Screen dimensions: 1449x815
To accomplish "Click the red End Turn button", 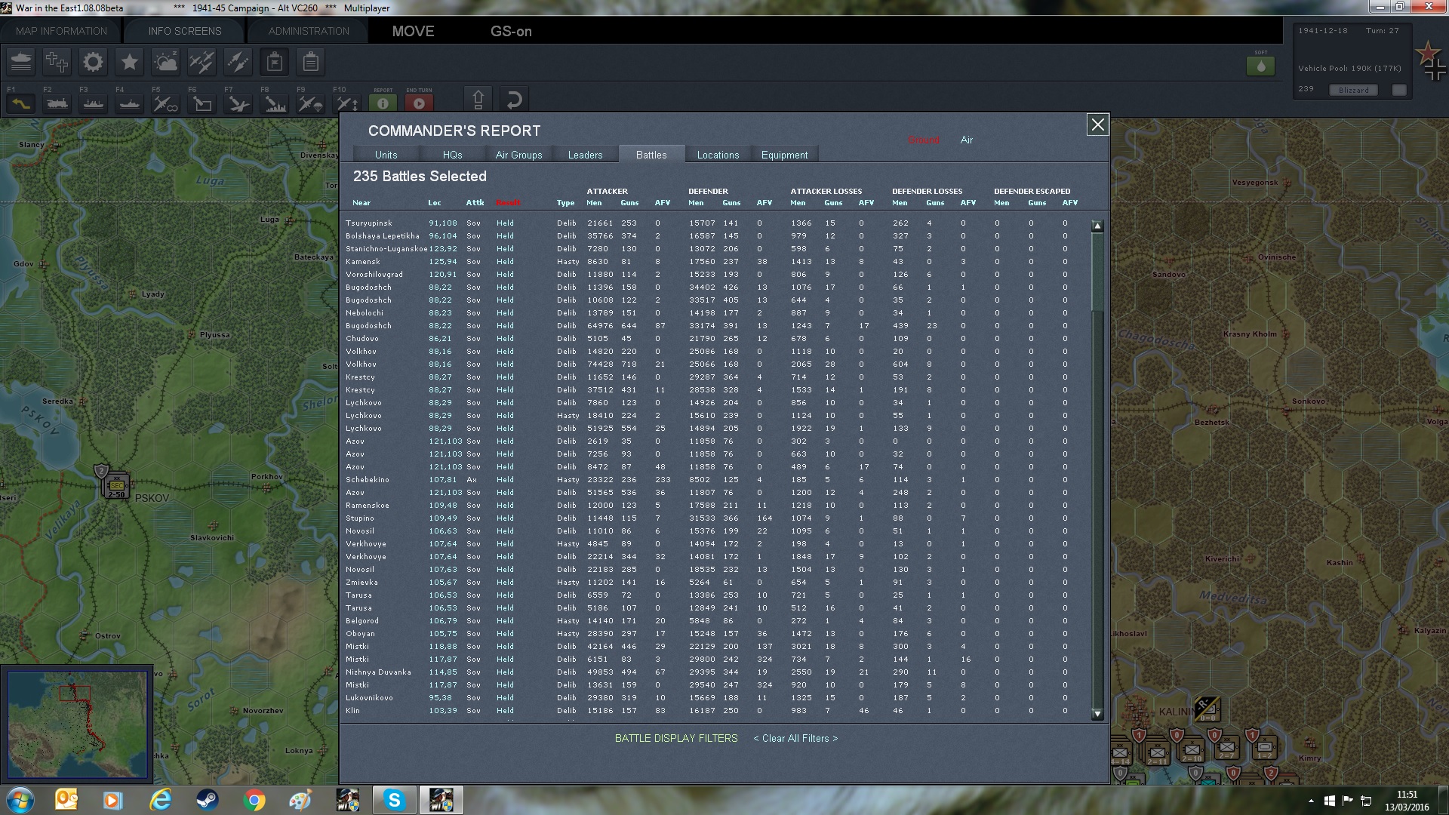I will pyautogui.click(x=420, y=103).
